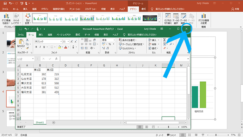Click Change Chart Type in PowerPoint
Viewport: 243px width, 137px height.
(x=204, y=19)
